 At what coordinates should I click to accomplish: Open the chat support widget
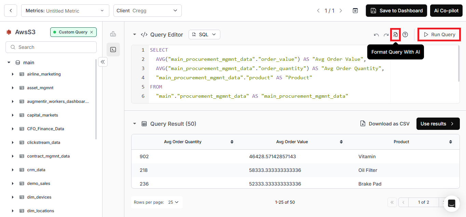pos(451,204)
